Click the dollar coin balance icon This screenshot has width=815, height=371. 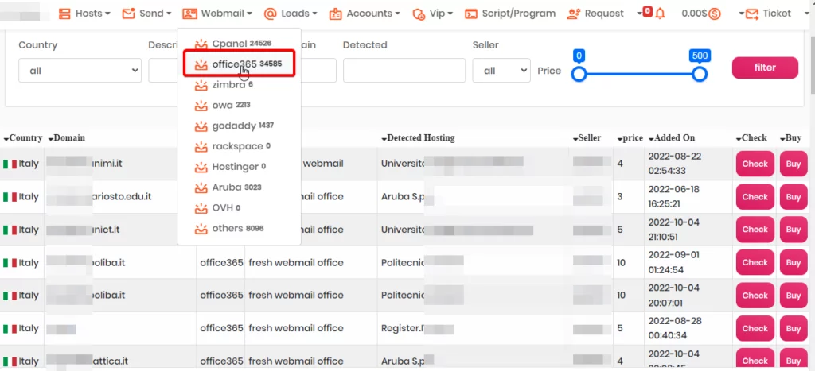714,14
